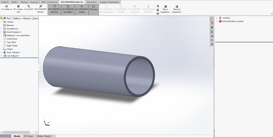Image resolution: width=273 pixels, height=138 pixels.
Task: Expand the History folder arrow
Action: (1, 22)
